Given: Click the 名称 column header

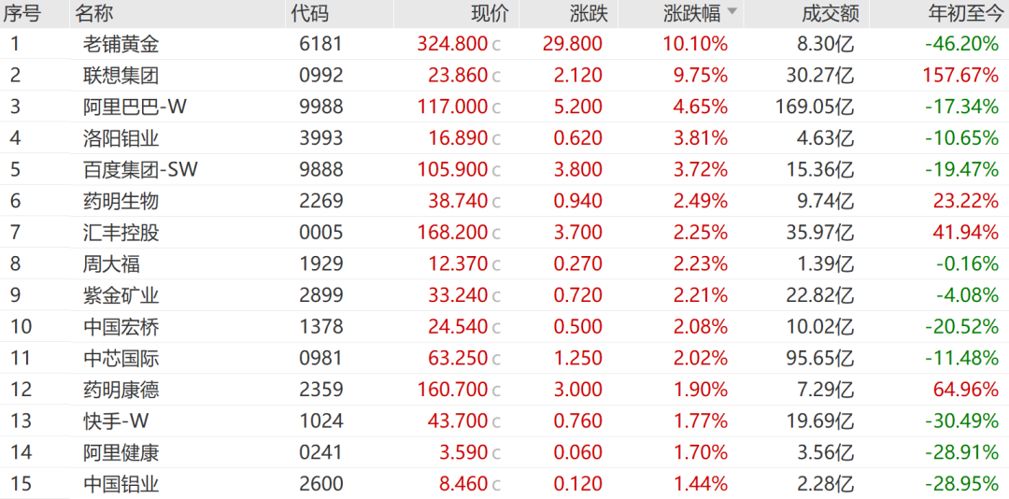Looking at the screenshot, I should (x=94, y=13).
